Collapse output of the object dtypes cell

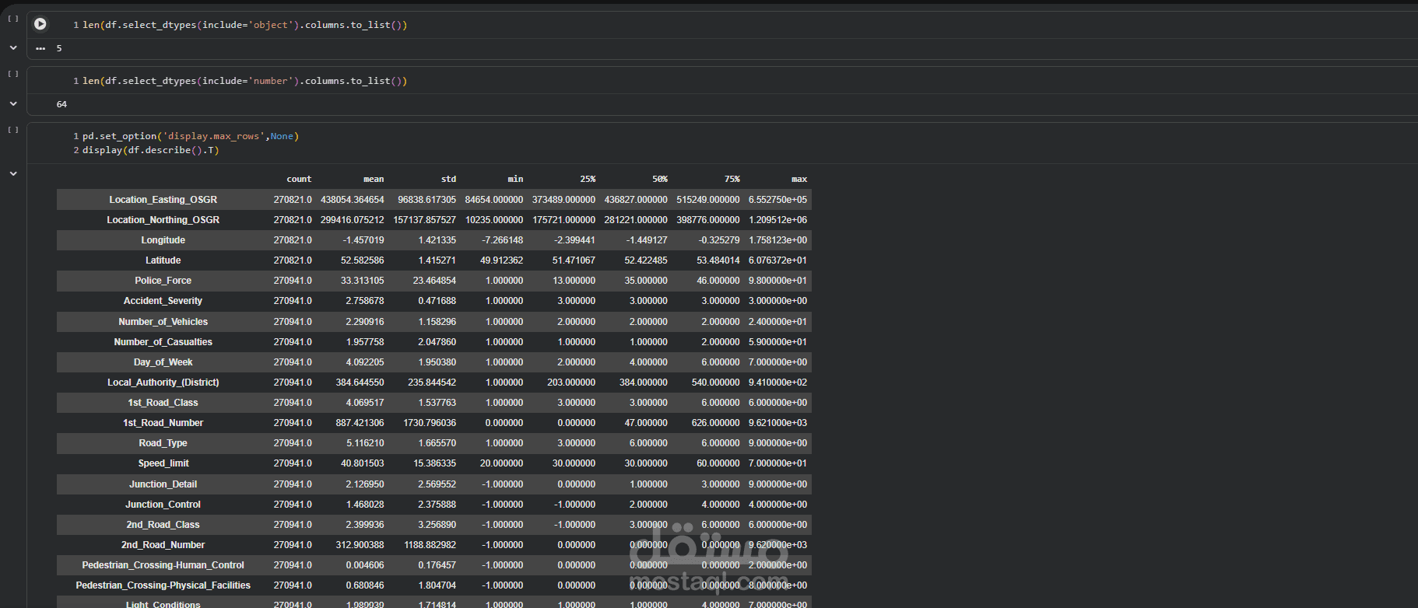(x=13, y=47)
